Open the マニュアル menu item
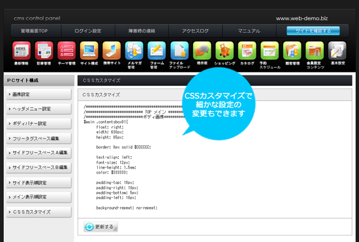 [x=249, y=31]
